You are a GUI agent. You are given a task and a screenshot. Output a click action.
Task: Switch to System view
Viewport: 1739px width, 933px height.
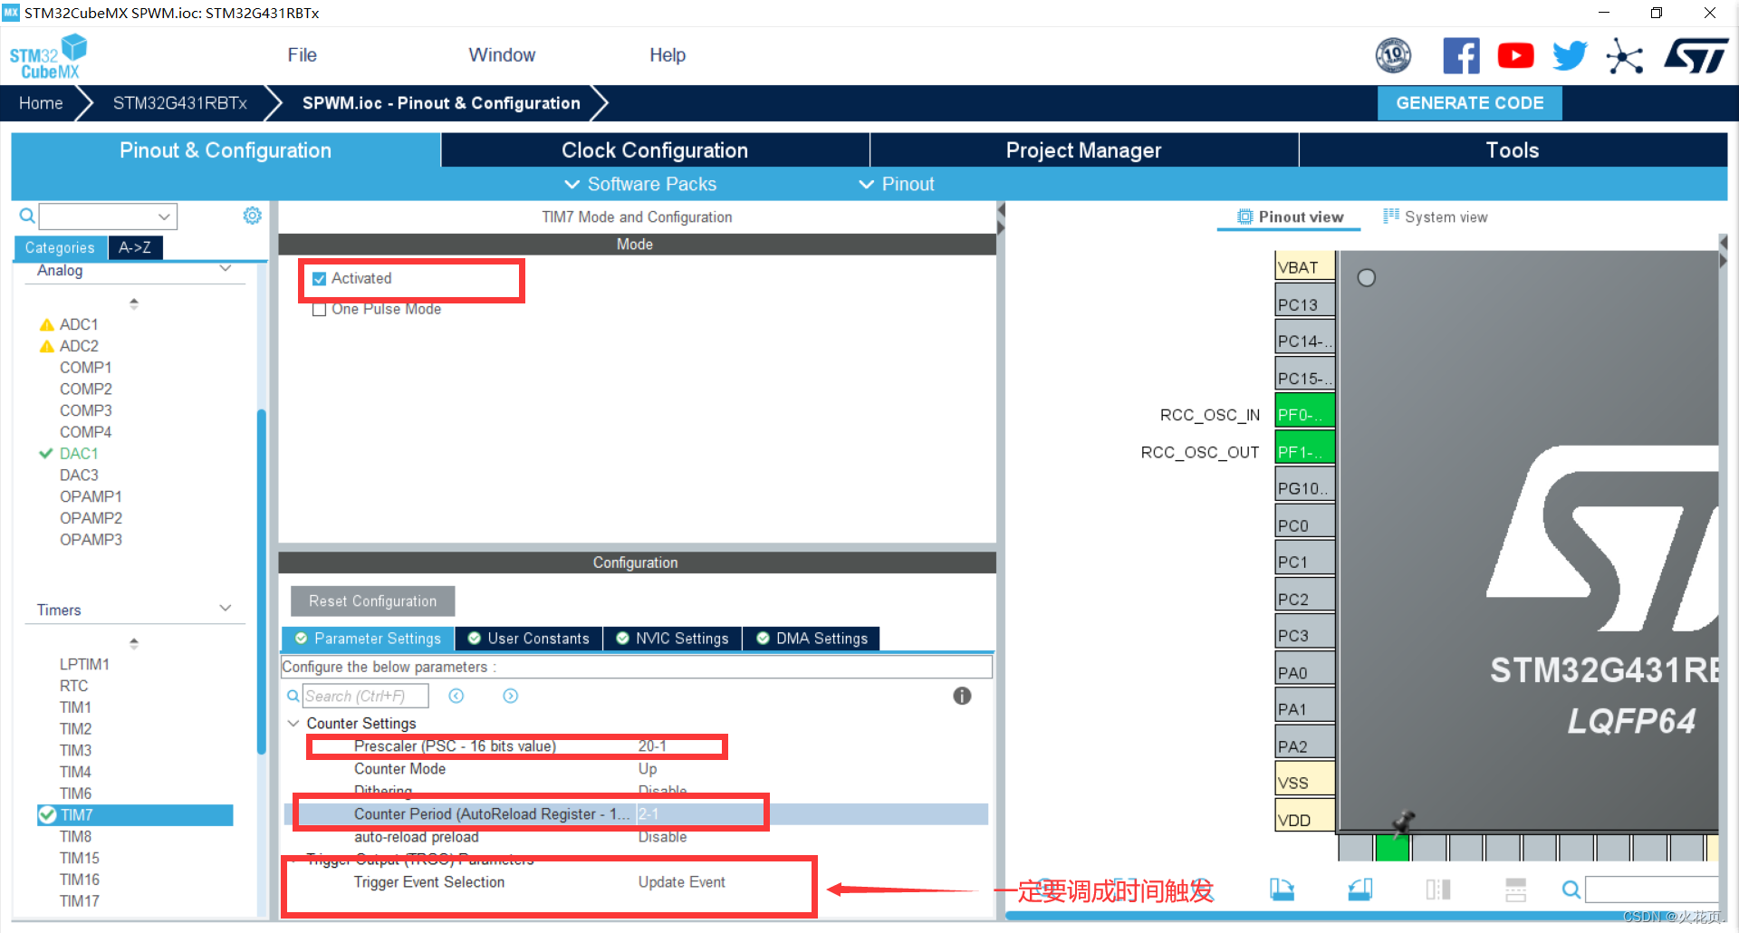[x=1436, y=216]
